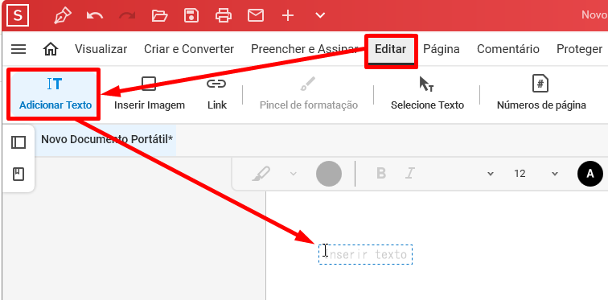Open the bookmarks panel icon
The height and width of the screenshot is (300, 608).
coord(18,174)
